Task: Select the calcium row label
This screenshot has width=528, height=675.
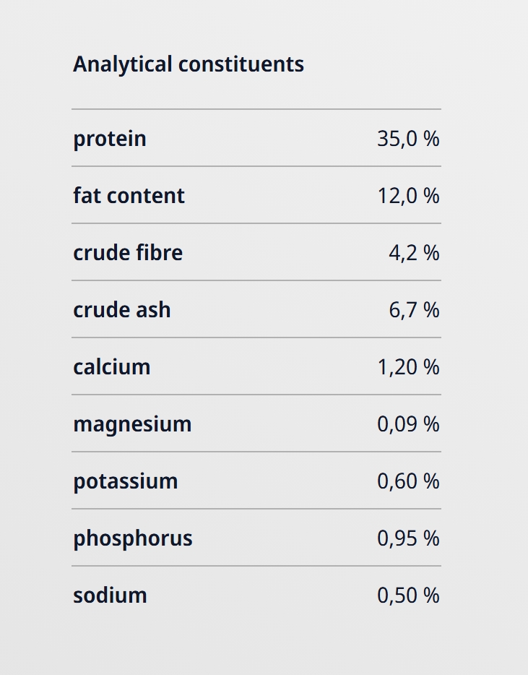Action: (x=112, y=366)
